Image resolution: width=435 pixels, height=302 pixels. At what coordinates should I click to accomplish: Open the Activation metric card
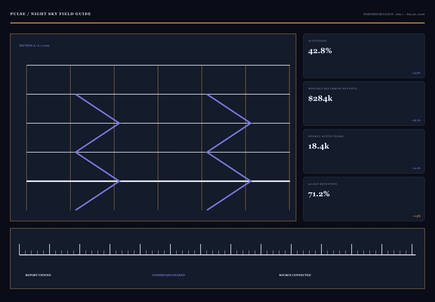(364, 56)
